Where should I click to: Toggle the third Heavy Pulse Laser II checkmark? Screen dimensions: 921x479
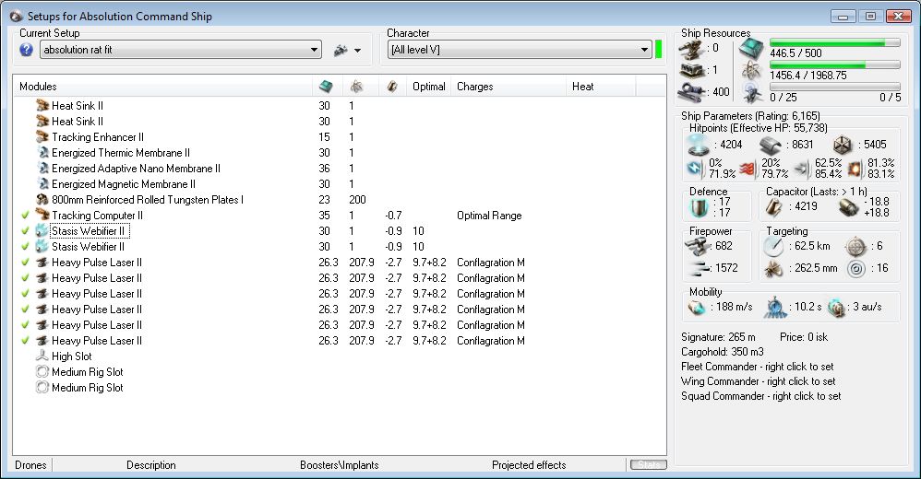tap(25, 293)
